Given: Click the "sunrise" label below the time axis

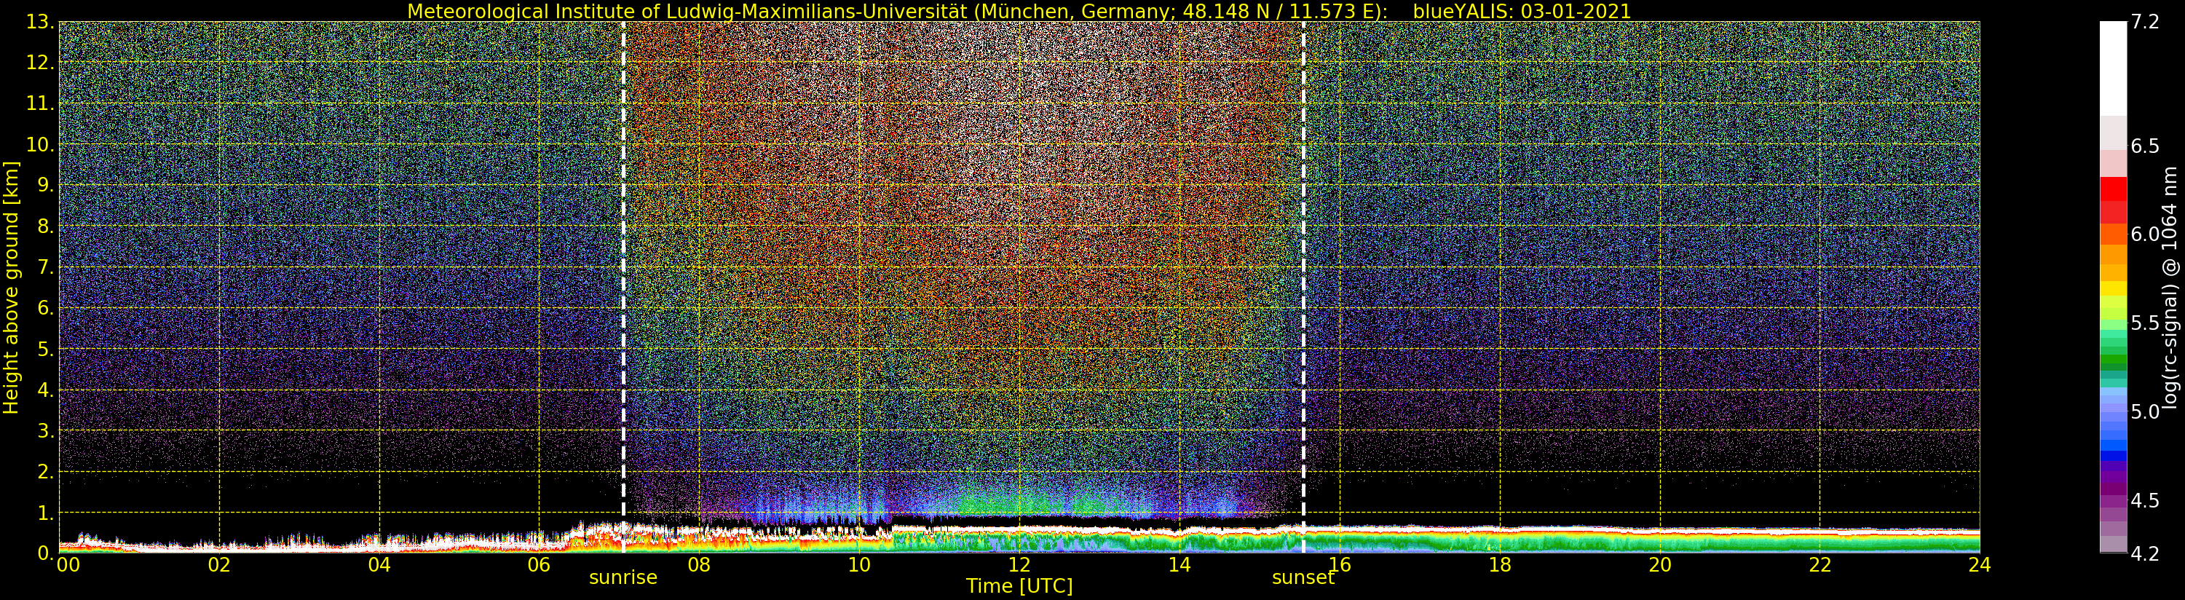Looking at the screenshot, I should (x=623, y=578).
